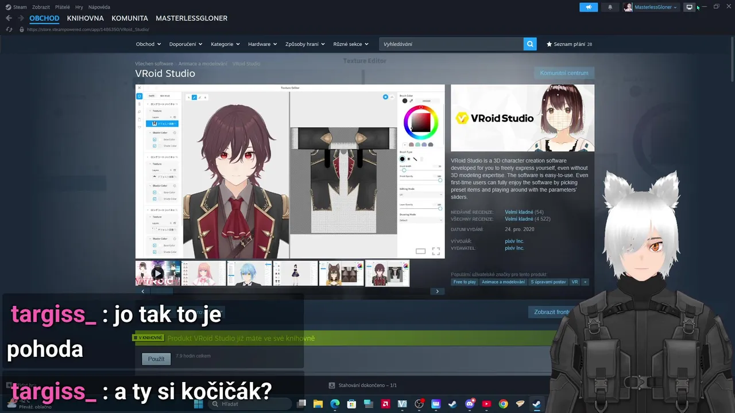Viewport: 735px width, 413px height.
Task: Expand the Různé sekce dropdown
Action: [x=350, y=44]
